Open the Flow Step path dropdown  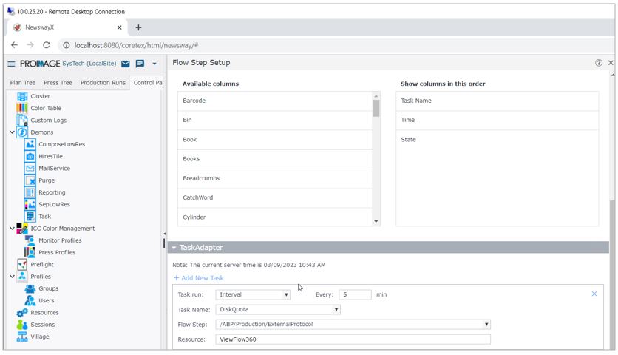(353, 324)
